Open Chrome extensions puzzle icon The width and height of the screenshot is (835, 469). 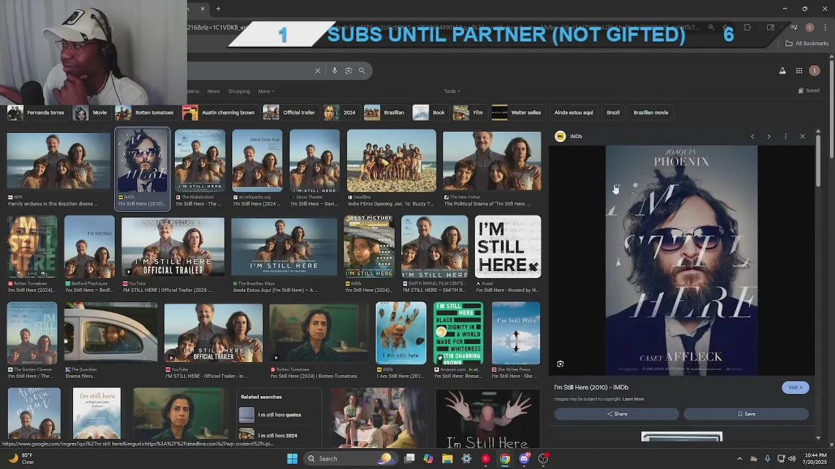pyautogui.click(x=748, y=27)
